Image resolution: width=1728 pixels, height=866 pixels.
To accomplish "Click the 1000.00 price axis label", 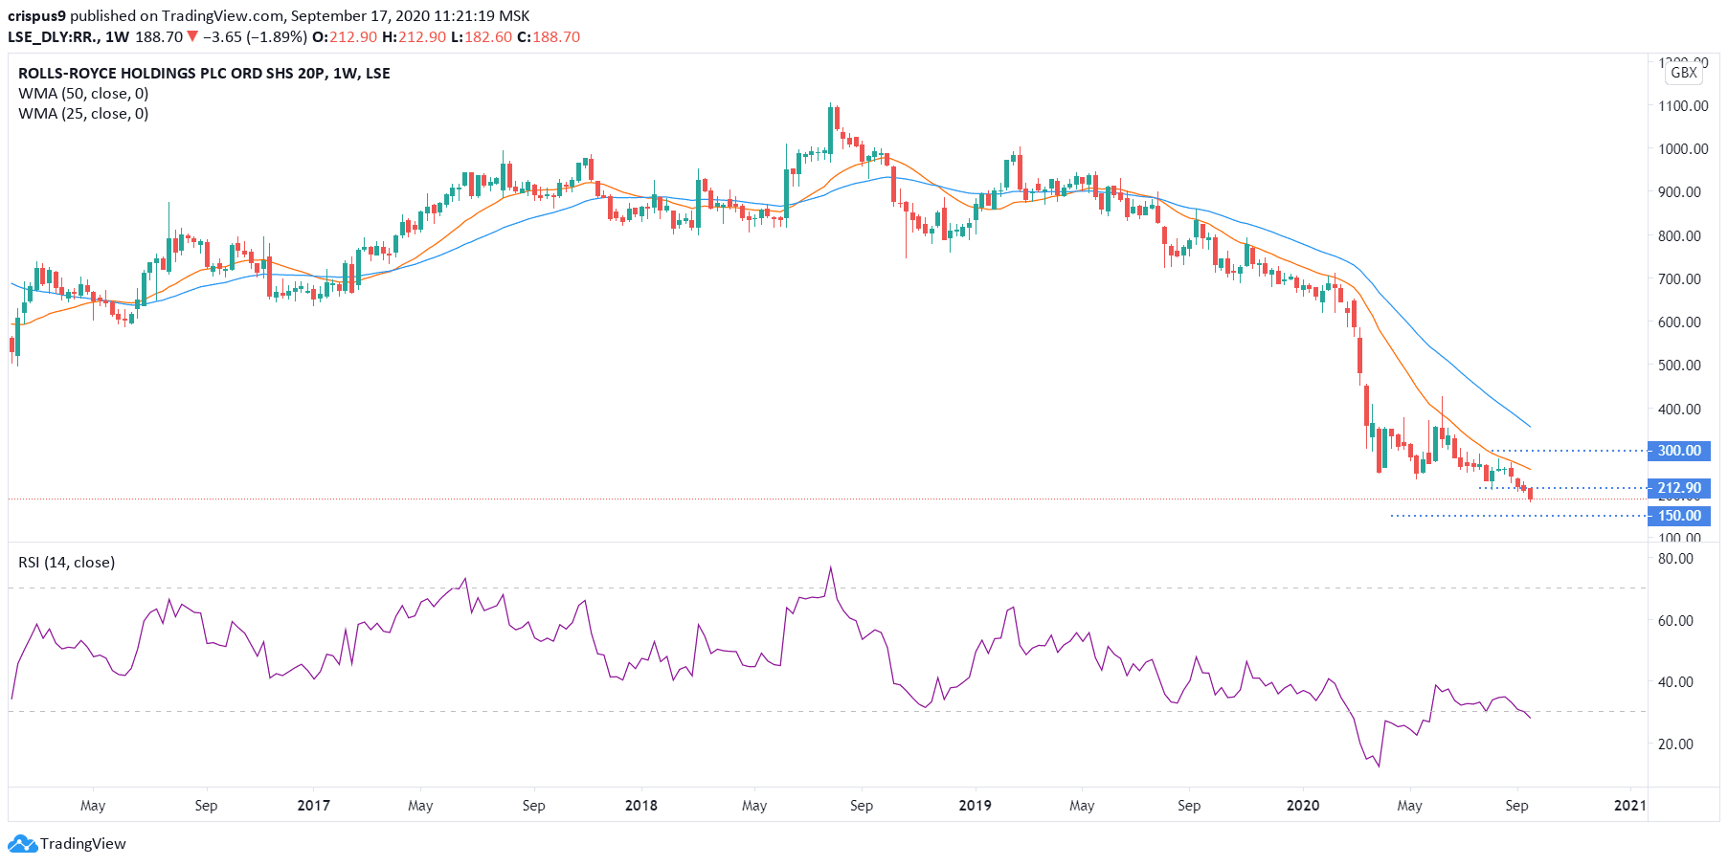I will click(x=1683, y=149).
